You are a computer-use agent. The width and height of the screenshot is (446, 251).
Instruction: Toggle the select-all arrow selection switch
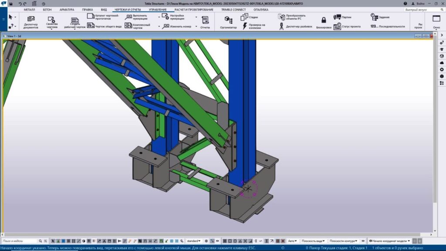[53, 241]
